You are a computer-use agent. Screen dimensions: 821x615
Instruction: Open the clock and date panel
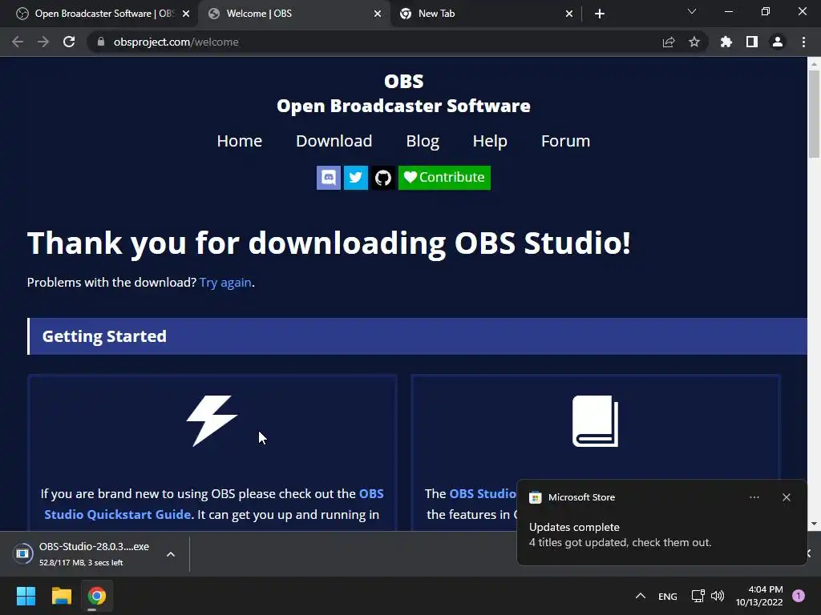(x=759, y=596)
